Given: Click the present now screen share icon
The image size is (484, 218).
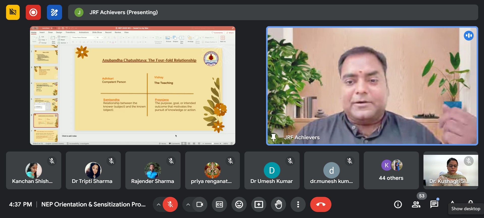Looking at the screenshot, I should 259,204.
